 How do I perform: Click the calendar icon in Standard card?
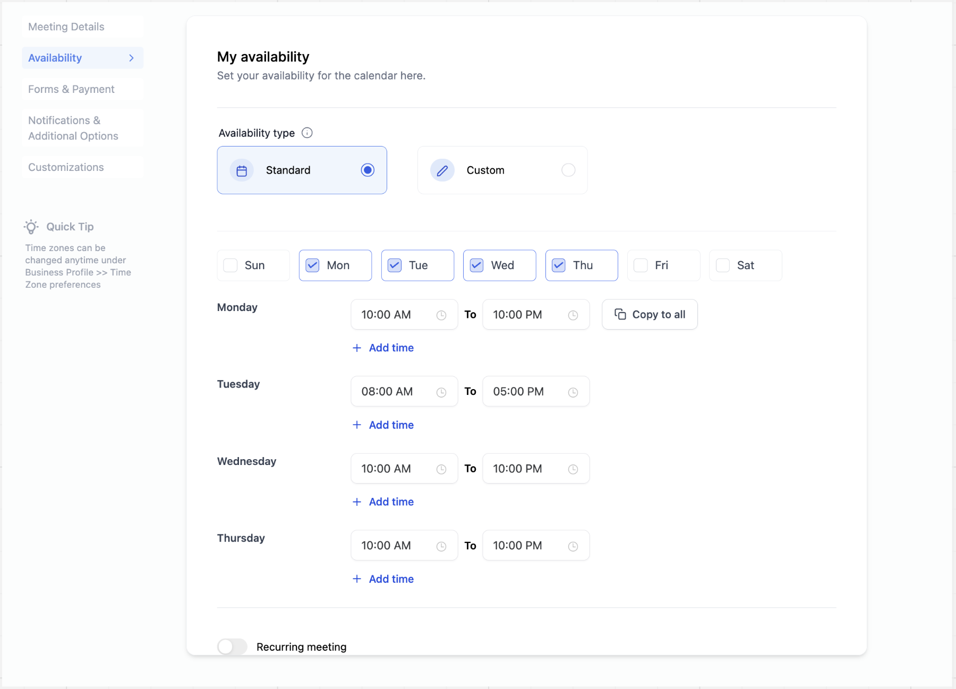[x=242, y=170]
